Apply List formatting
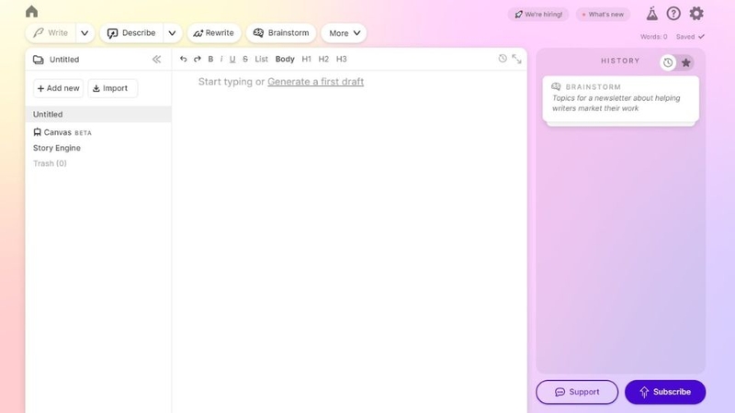 [261, 59]
